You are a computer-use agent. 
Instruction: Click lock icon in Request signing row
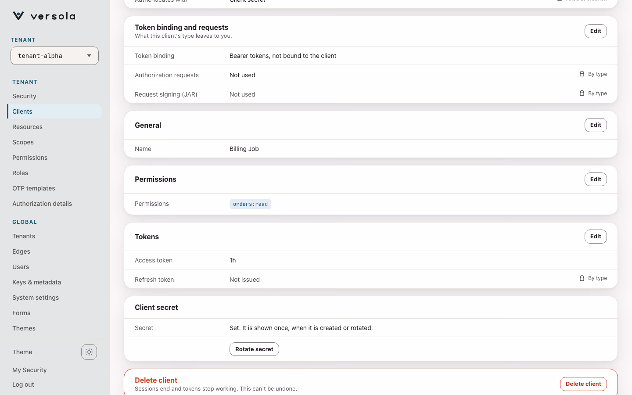coord(582,93)
